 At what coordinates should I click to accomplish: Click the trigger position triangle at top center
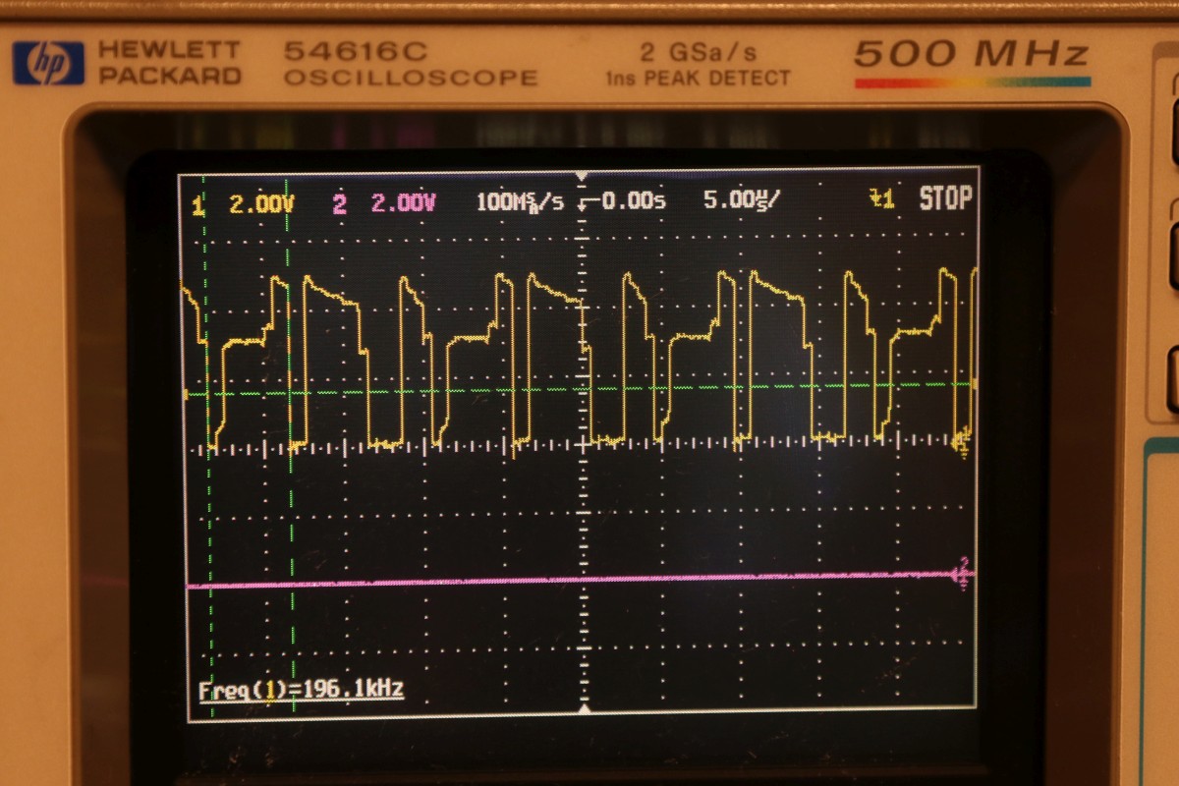[x=583, y=177]
